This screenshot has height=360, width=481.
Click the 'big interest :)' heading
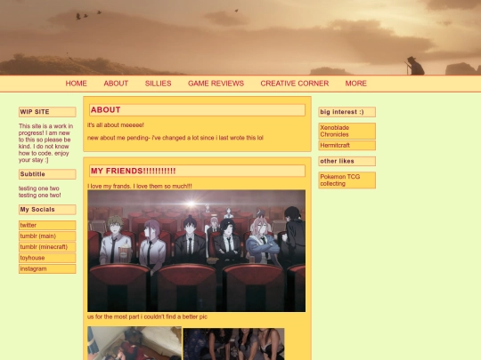tap(347, 112)
